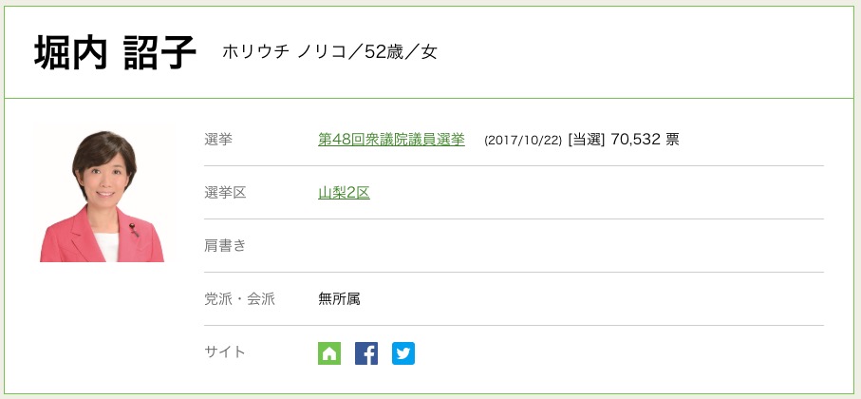Open the candidate's Twitter profile icon

click(403, 353)
